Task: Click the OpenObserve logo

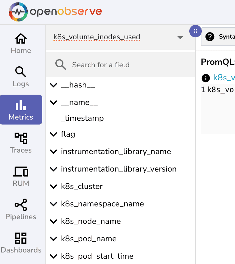Action: point(55,12)
